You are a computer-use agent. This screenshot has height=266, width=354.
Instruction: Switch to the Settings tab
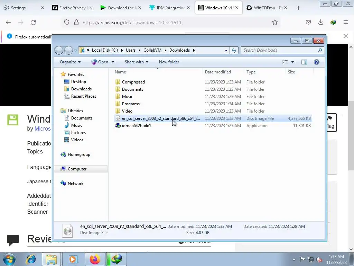[18, 8]
